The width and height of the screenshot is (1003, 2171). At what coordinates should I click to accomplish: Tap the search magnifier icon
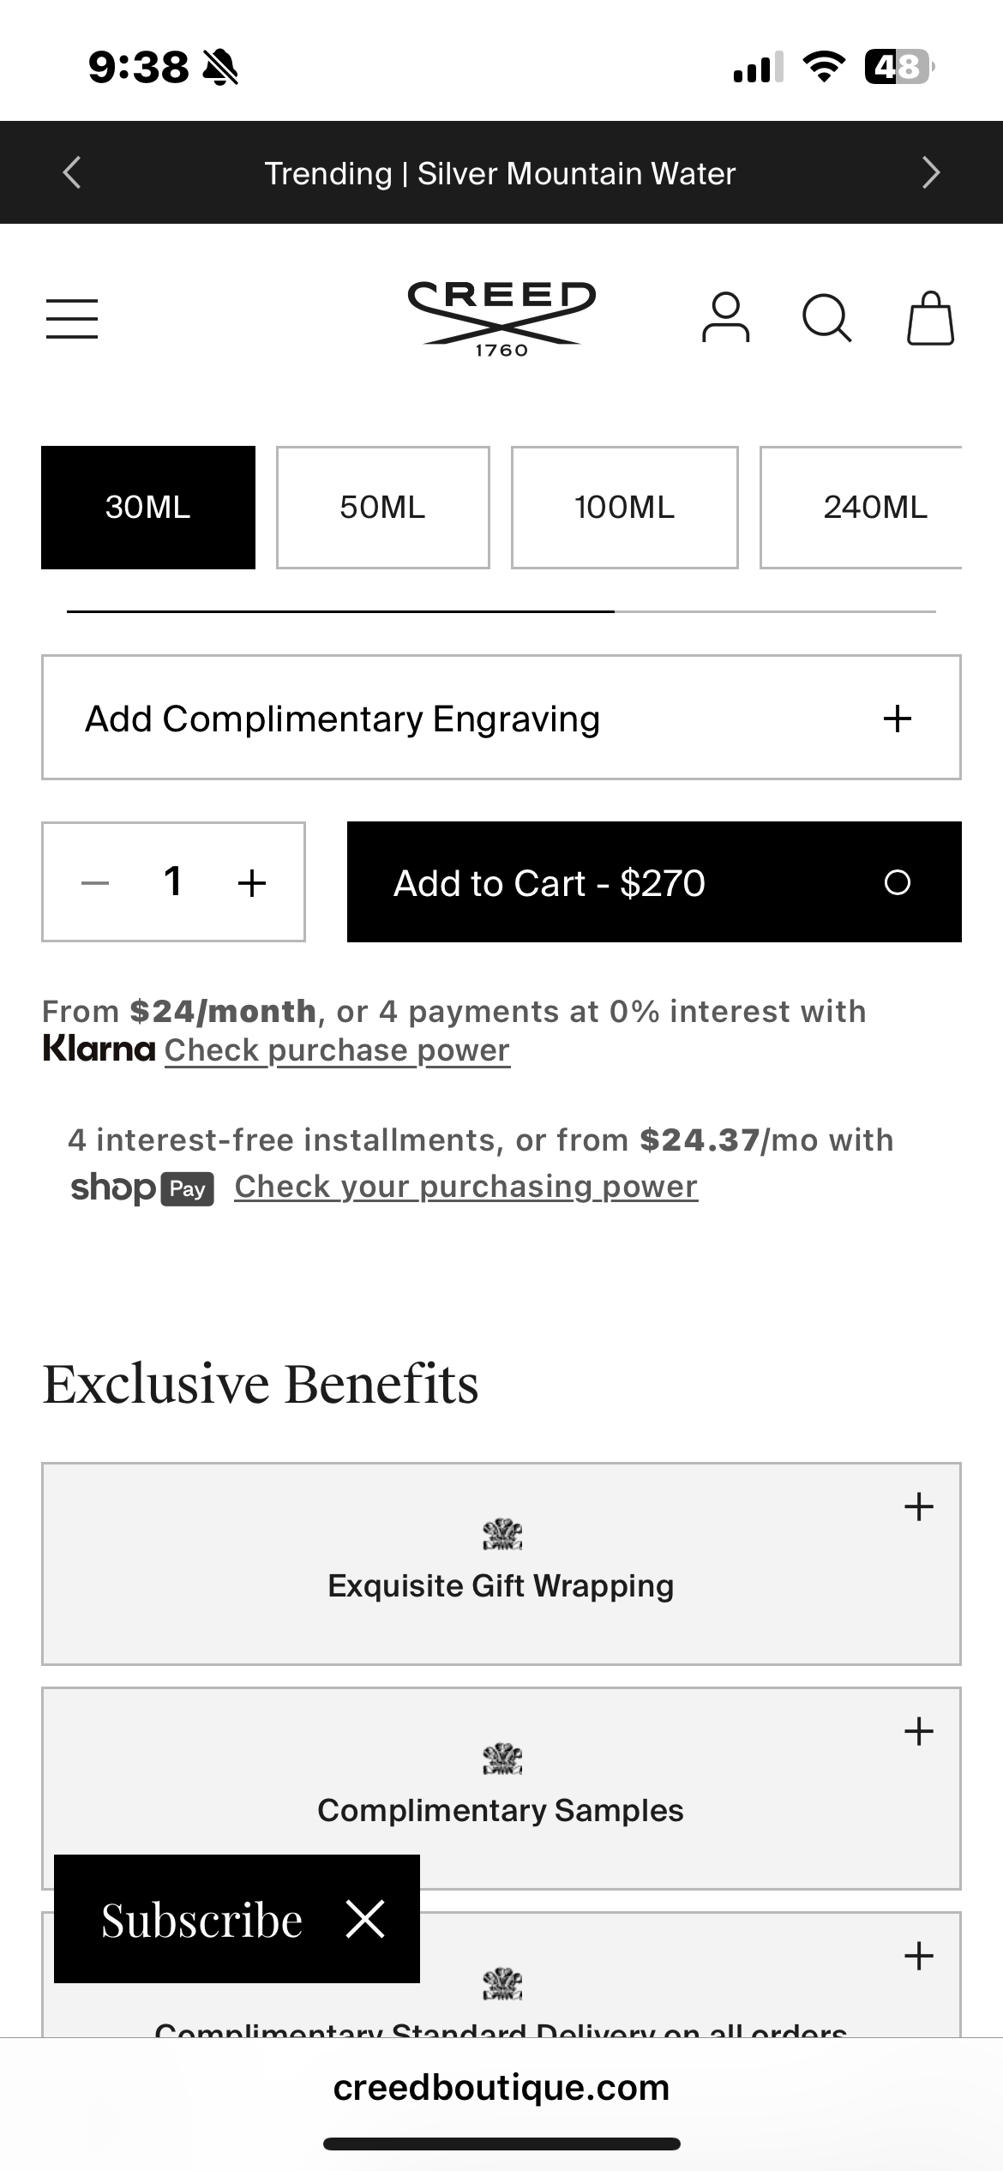pyautogui.click(x=826, y=319)
